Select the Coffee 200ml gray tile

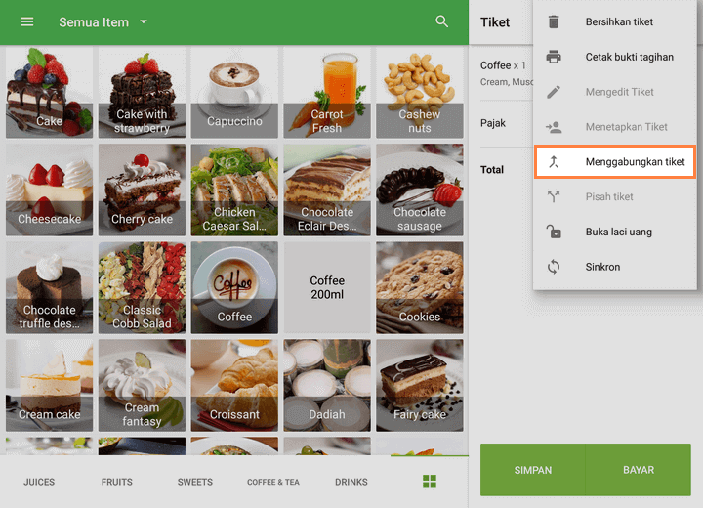(327, 287)
